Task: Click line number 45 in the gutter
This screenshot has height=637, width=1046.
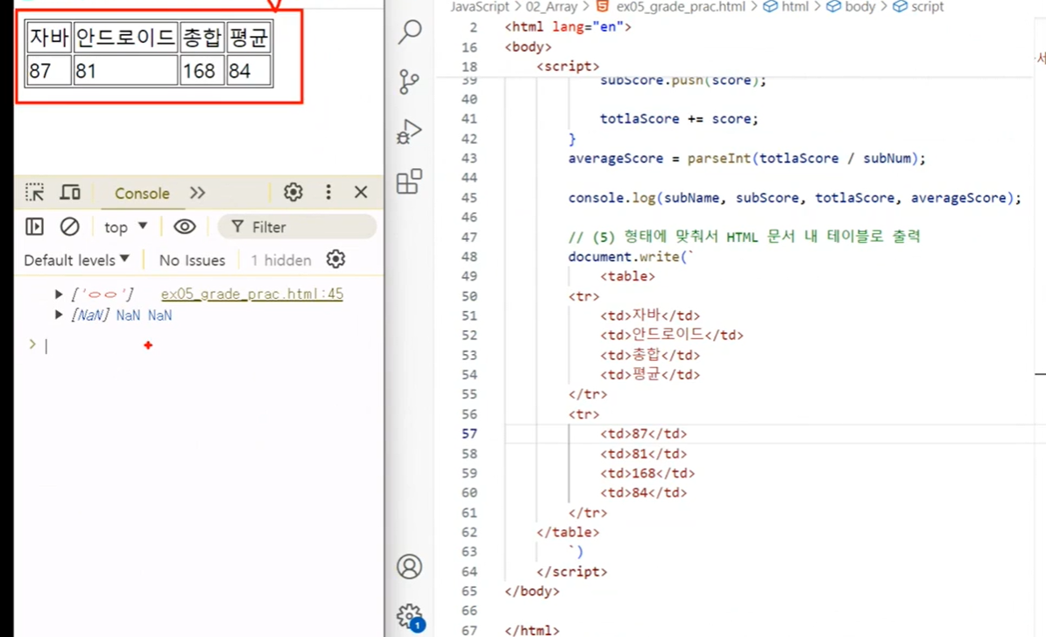Action: coord(469,197)
